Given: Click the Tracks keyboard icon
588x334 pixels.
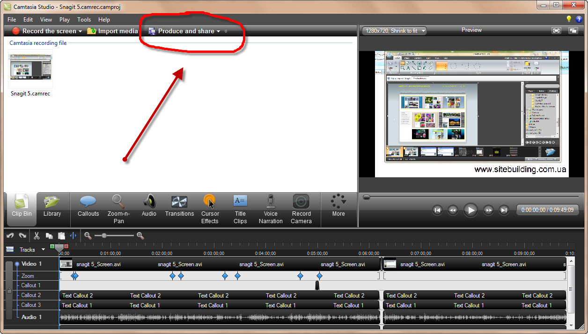Looking at the screenshot, I should (10, 249).
